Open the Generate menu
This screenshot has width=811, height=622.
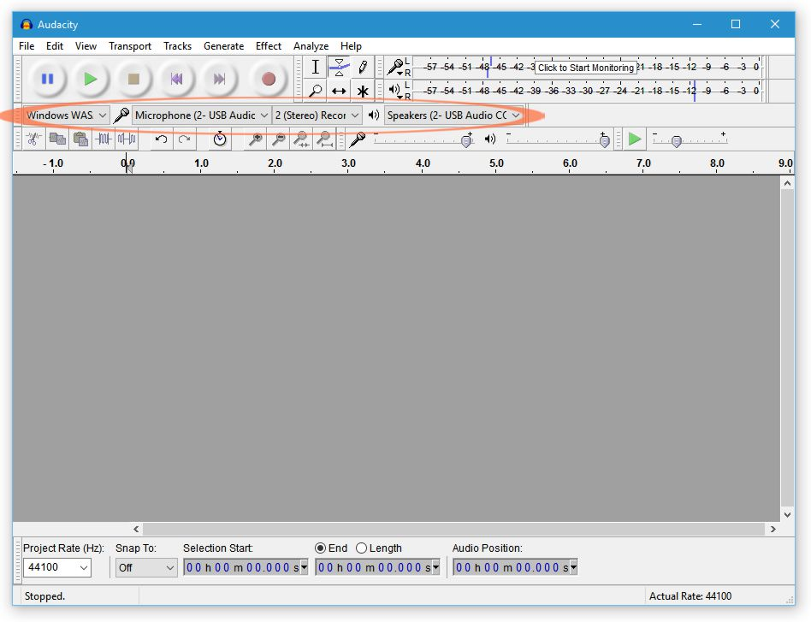point(223,46)
